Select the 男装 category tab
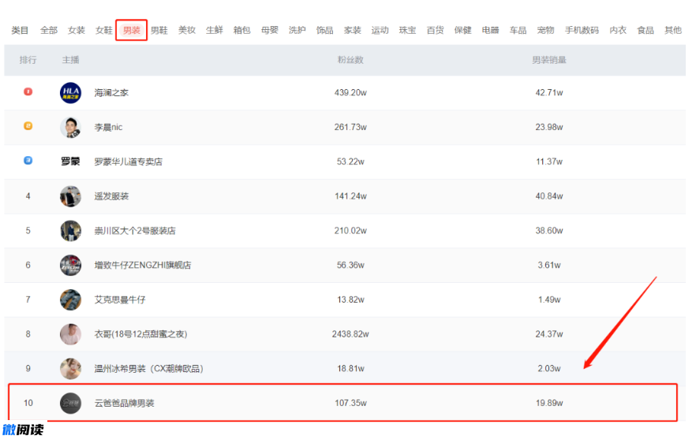696x439 pixels. [x=131, y=30]
